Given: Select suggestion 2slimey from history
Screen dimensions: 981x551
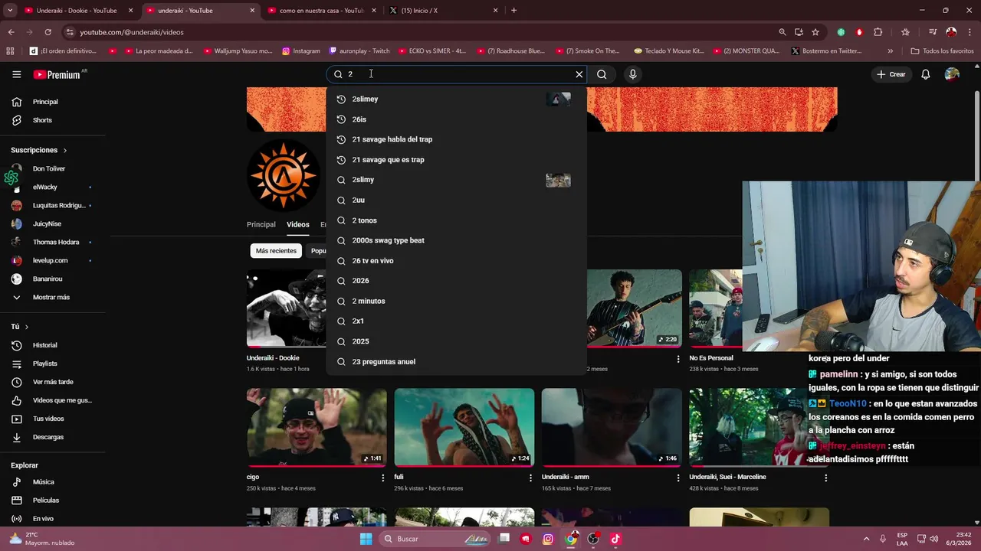Looking at the screenshot, I should [x=457, y=99].
